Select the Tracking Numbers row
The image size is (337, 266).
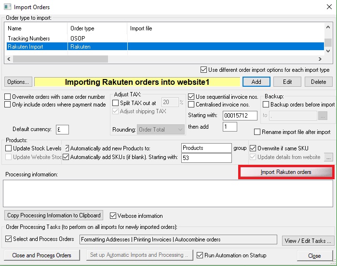point(165,39)
